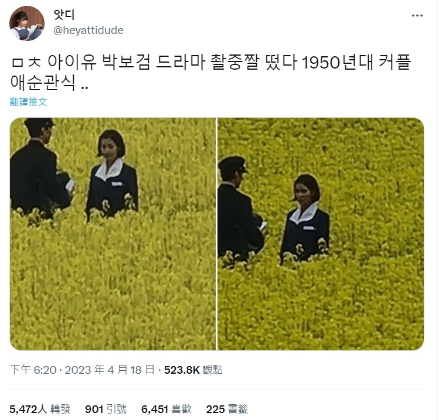Image resolution: width=442 pixels, height=420 pixels.
Task: Open the 喜歡 label next to 6,451
Action: point(182,409)
